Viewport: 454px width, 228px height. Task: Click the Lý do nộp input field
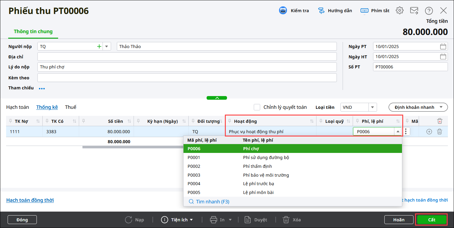coord(187,67)
